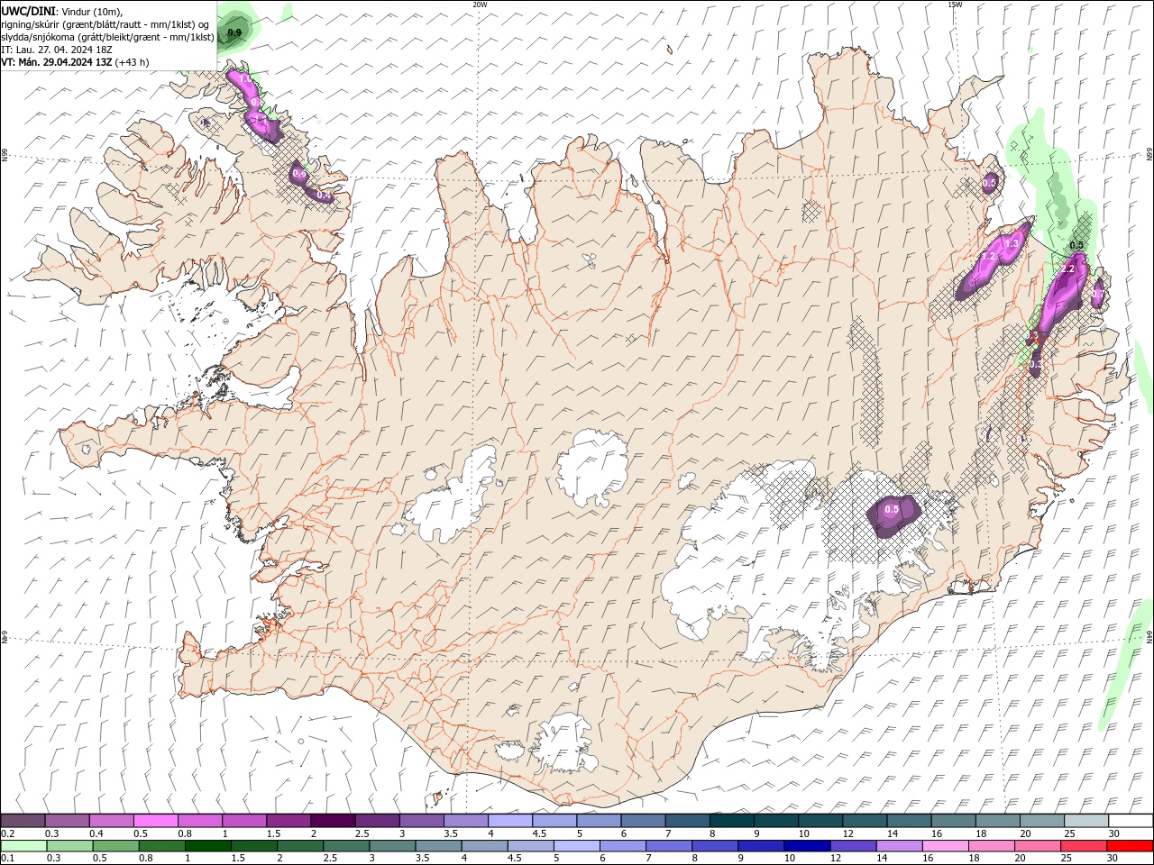Select the grayish-purple 0.2 swatch in upper legend
The image size is (1154, 865).
coord(23,820)
